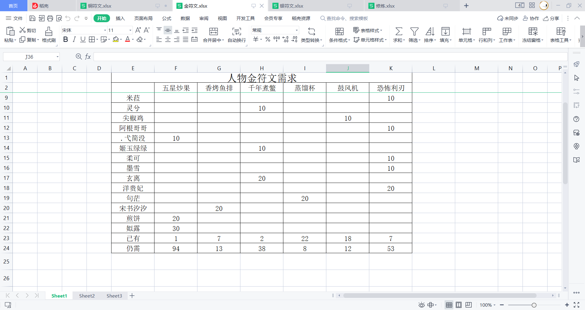Toggle Bold formatting
Viewport: 585px width, 310px height.
coord(66,40)
